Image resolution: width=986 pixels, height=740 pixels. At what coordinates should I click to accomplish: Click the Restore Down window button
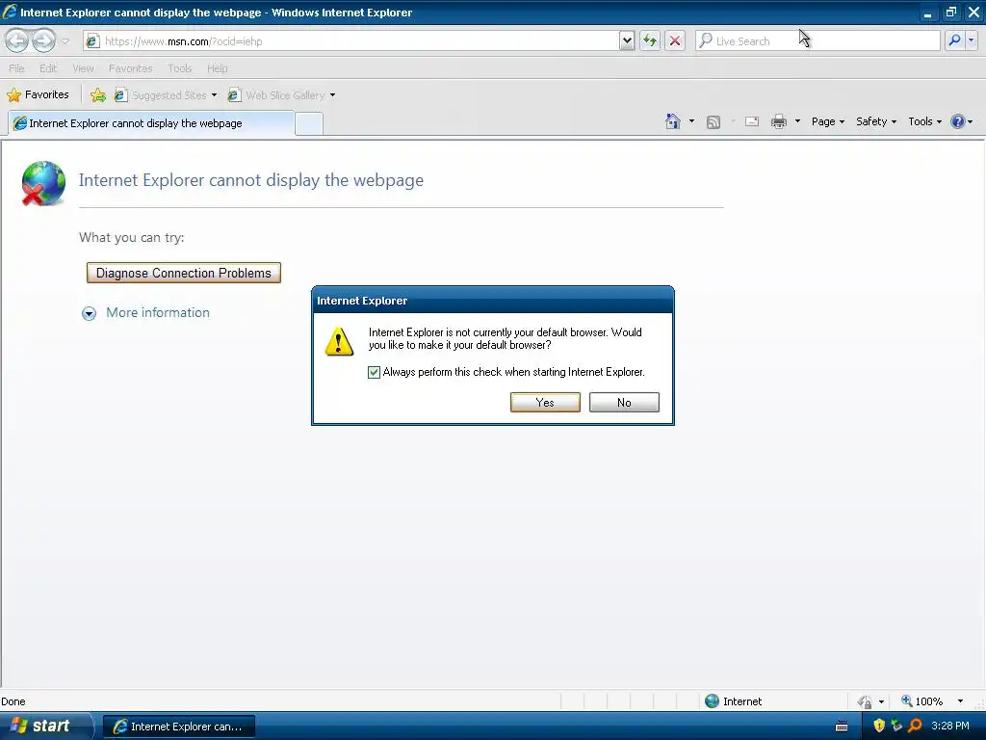click(x=950, y=12)
